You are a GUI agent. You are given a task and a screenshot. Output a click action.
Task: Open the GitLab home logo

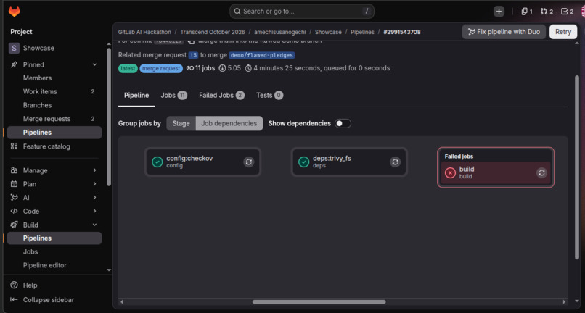click(x=15, y=11)
